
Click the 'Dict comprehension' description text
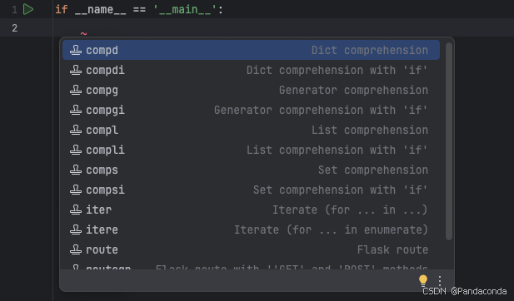point(370,50)
